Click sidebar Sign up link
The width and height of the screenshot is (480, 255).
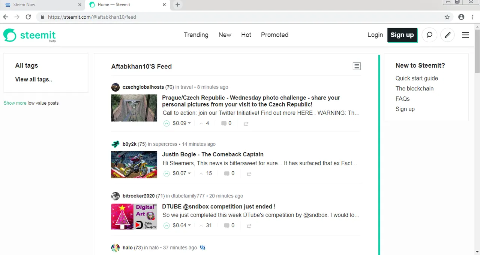[405, 109]
